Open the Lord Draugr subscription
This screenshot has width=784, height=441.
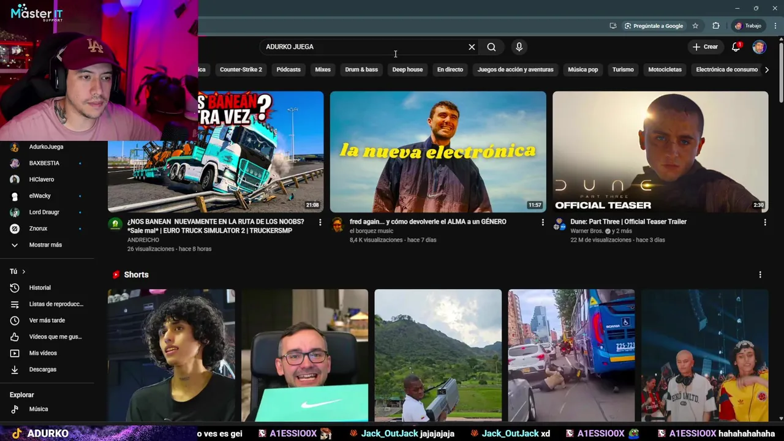47,212
